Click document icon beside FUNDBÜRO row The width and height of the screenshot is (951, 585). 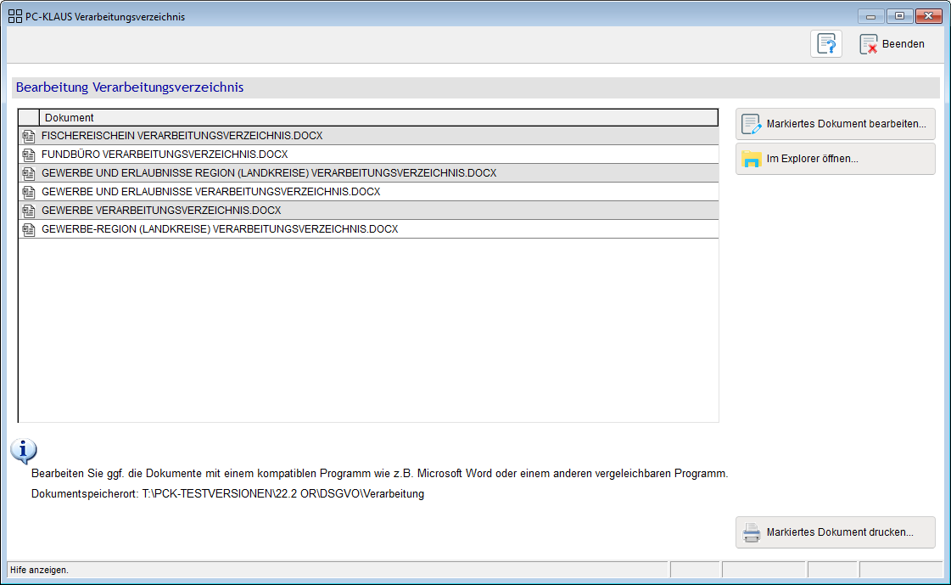(x=28, y=155)
